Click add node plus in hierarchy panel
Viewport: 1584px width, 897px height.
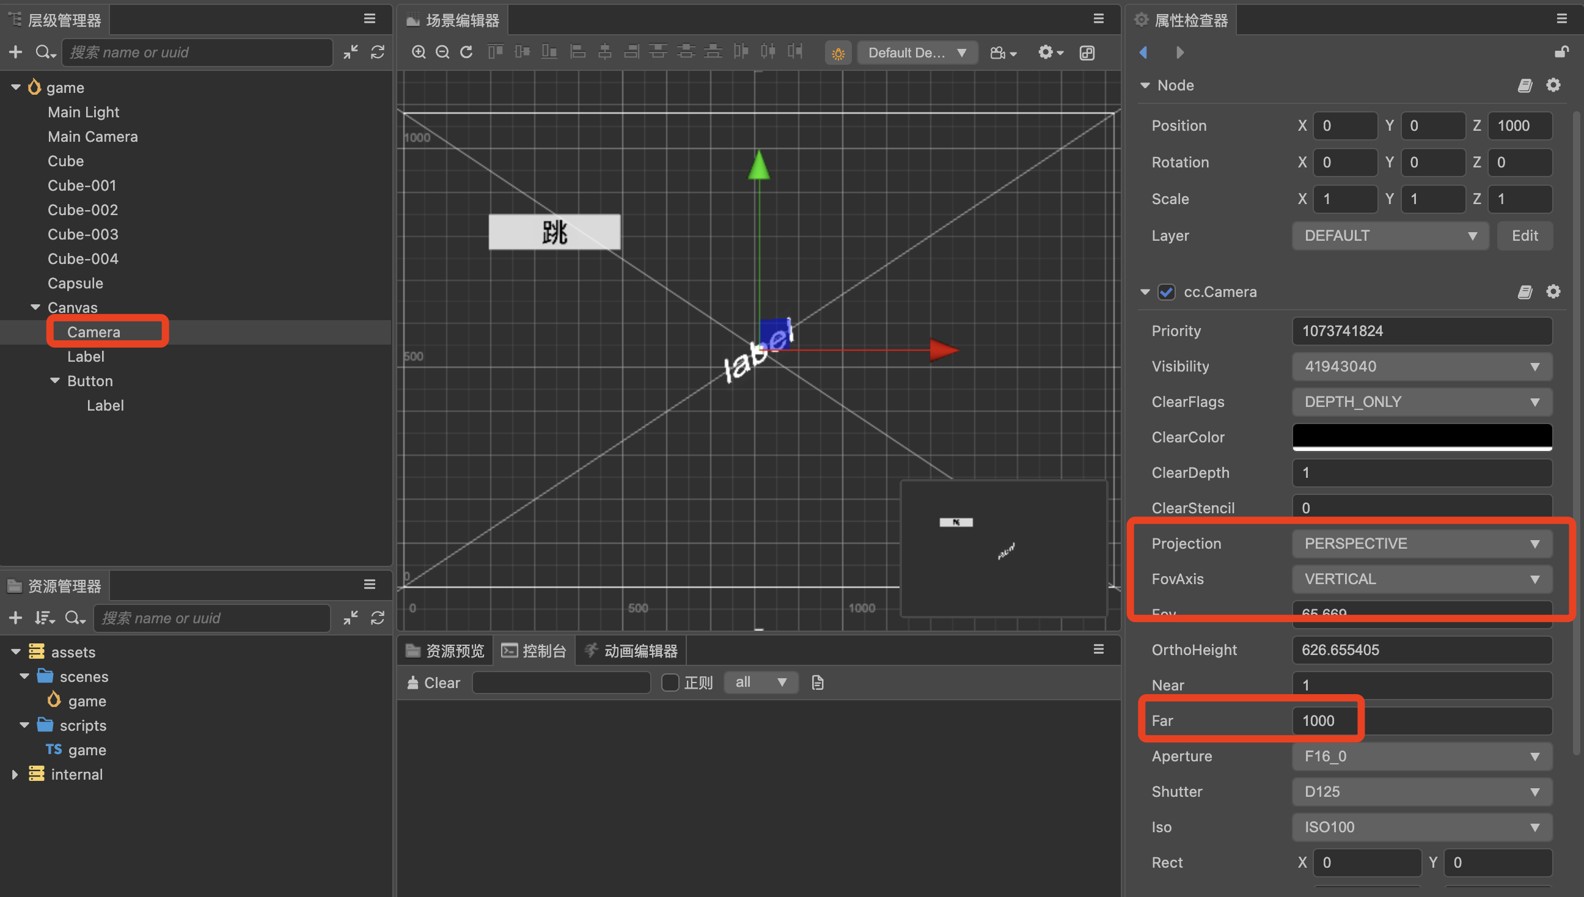15,53
